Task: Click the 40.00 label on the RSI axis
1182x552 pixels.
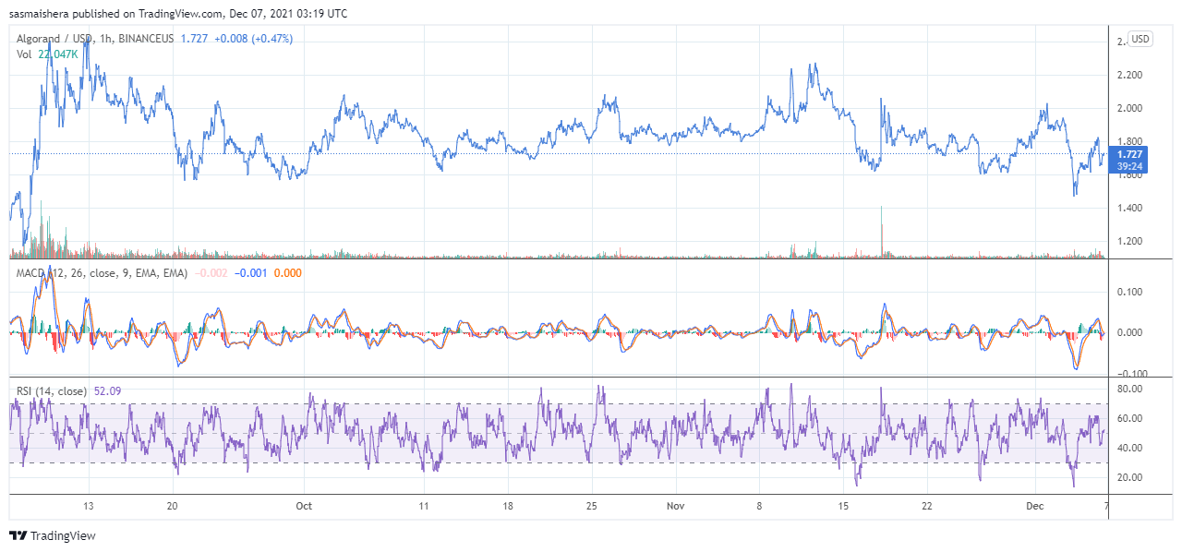Action: [x=1129, y=448]
